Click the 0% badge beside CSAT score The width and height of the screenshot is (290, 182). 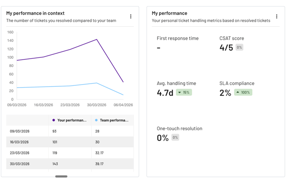(239, 47)
